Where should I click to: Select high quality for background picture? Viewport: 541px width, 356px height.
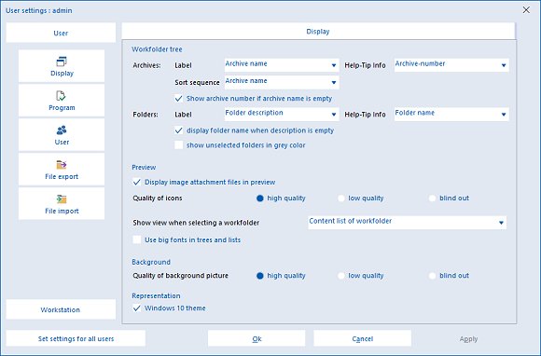pyautogui.click(x=260, y=276)
